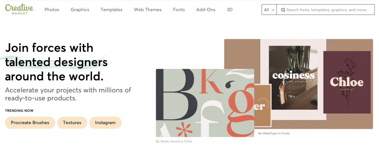Open the Templates menu

111,10
